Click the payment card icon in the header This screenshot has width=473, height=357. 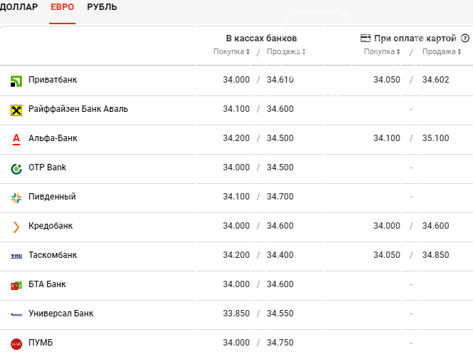(365, 38)
